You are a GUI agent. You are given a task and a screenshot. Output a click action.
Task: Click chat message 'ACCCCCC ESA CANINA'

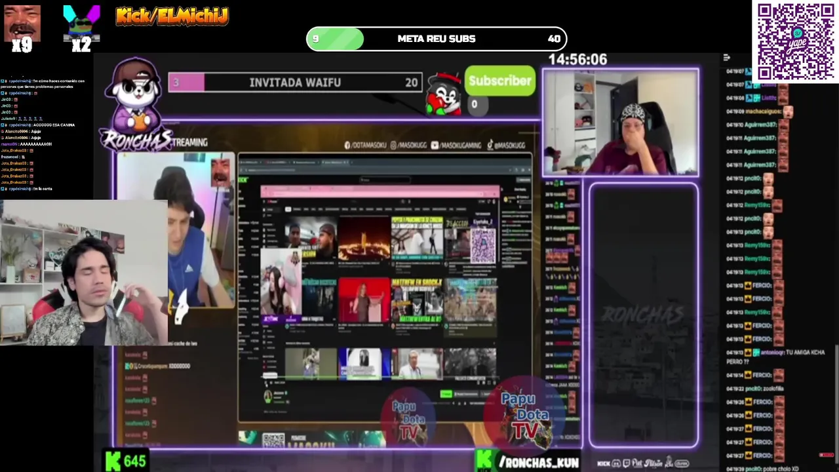coord(38,125)
